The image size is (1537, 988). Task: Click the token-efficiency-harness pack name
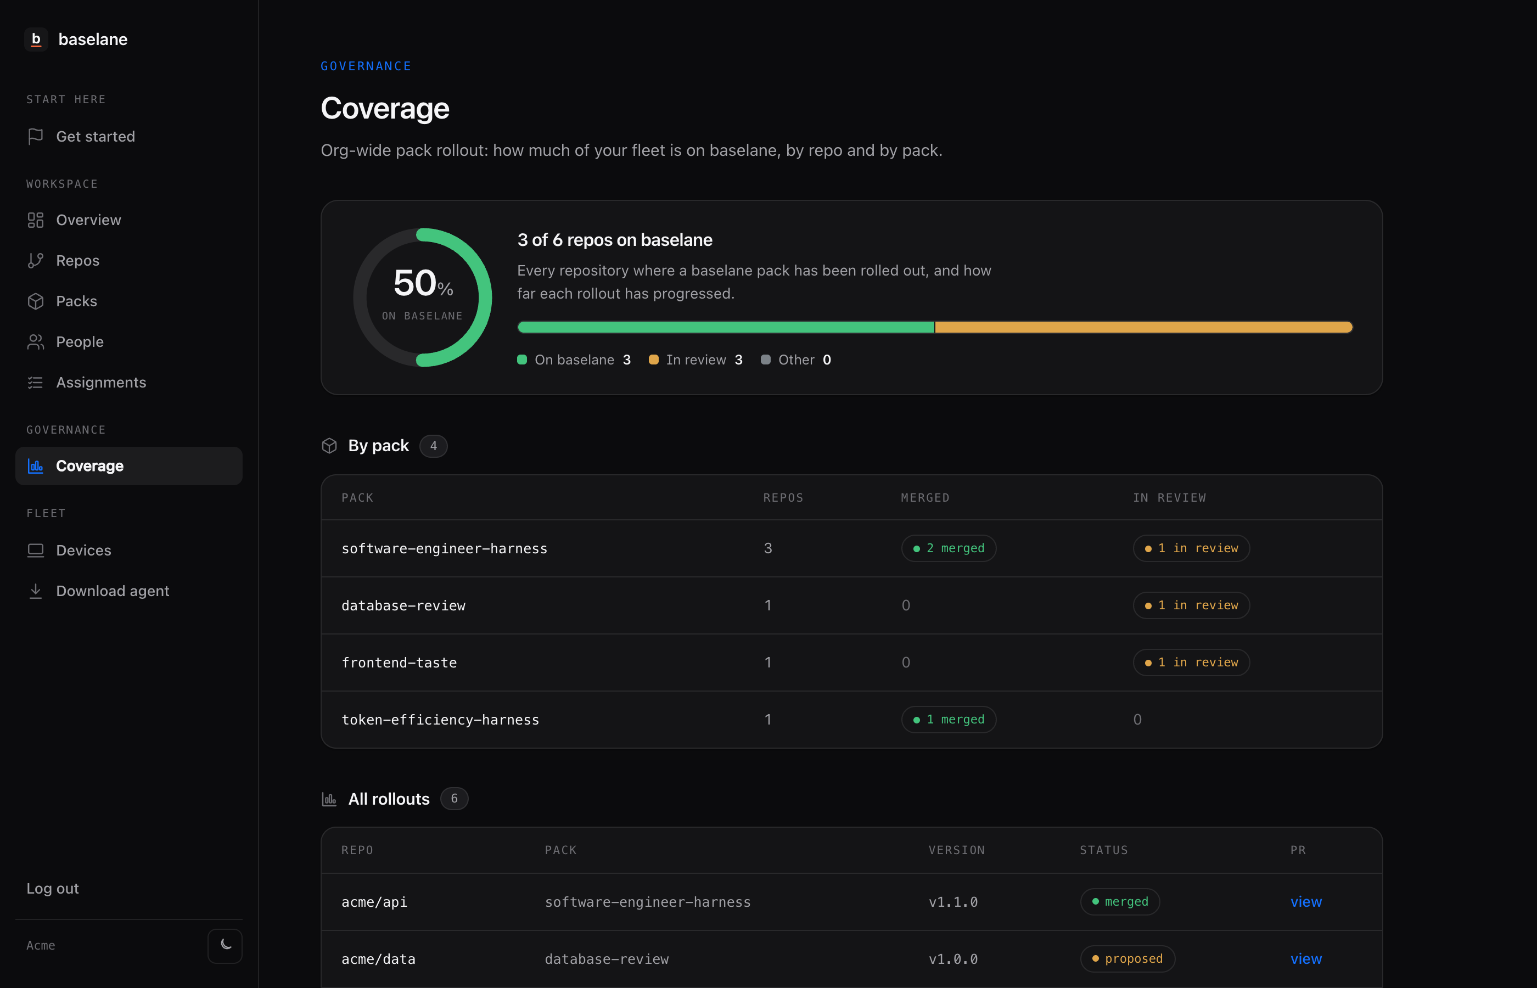point(440,720)
